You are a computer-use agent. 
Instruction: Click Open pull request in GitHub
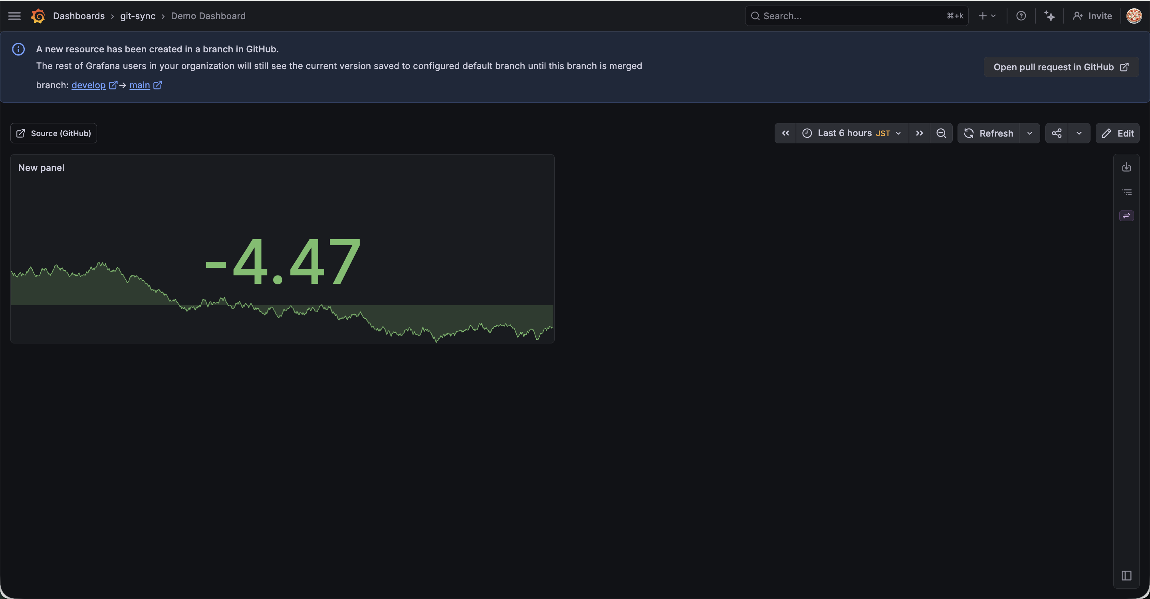(1061, 67)
